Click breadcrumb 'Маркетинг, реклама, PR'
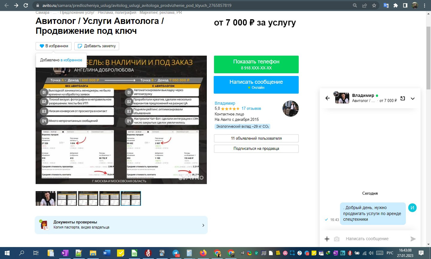Viewport: 431px width, 259px height. click(161, 13)
